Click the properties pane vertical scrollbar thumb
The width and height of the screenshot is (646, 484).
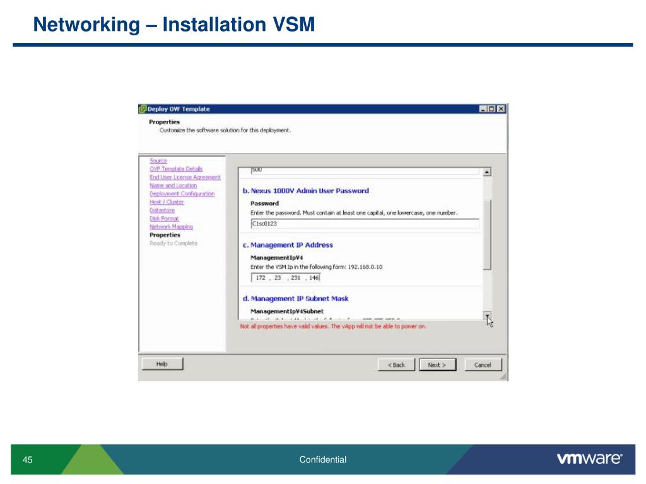click(x=487, y=235)
